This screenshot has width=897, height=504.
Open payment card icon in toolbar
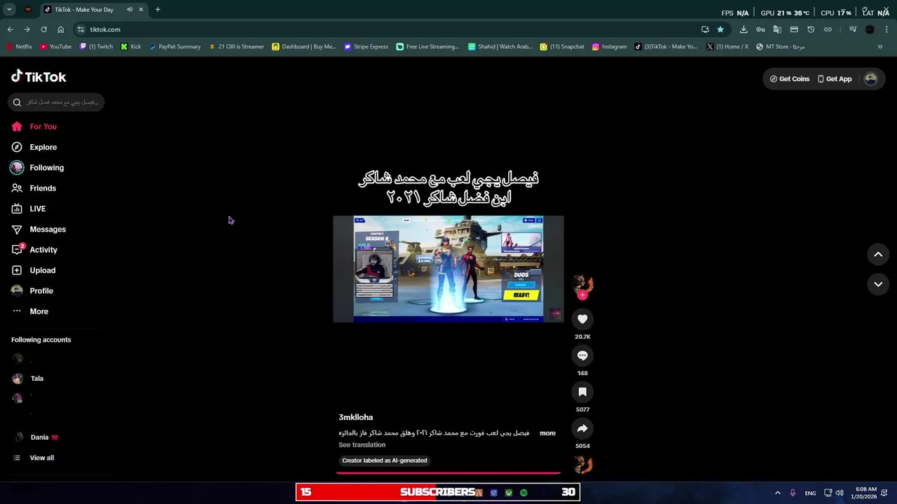(794, 29)
